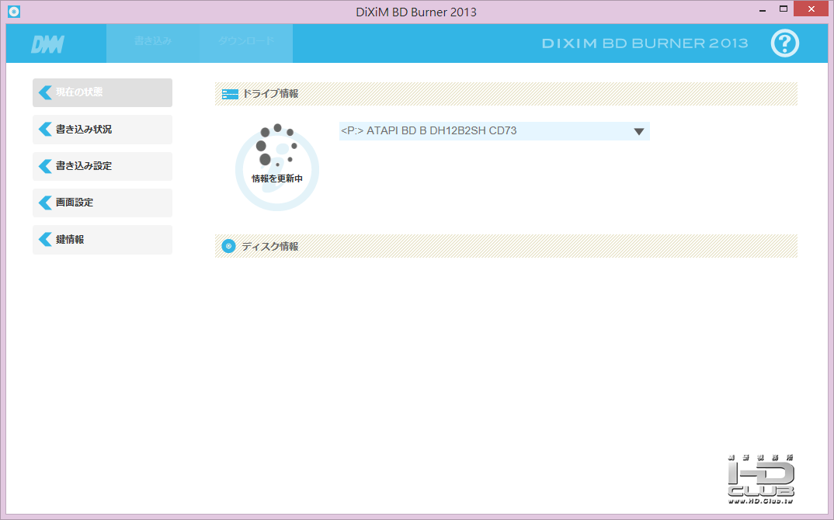Switch to the ダウンロード tab
834x520 pixels.
click(x=246, y=43)
